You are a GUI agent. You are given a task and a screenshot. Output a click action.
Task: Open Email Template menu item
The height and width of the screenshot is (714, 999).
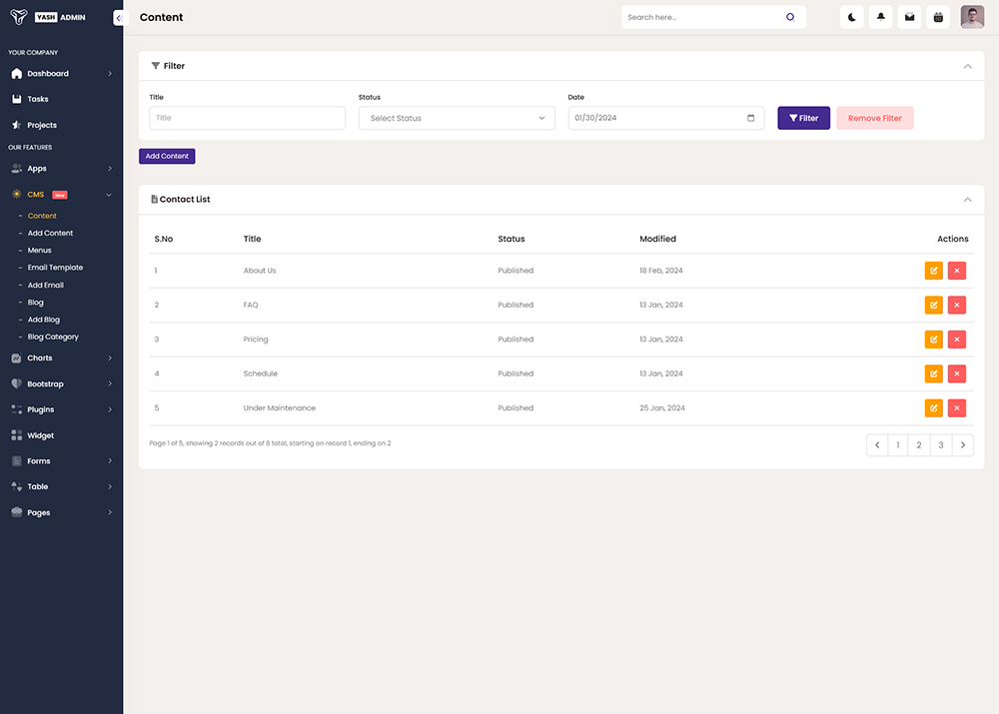pyautogui.click(x=55, y=268)
